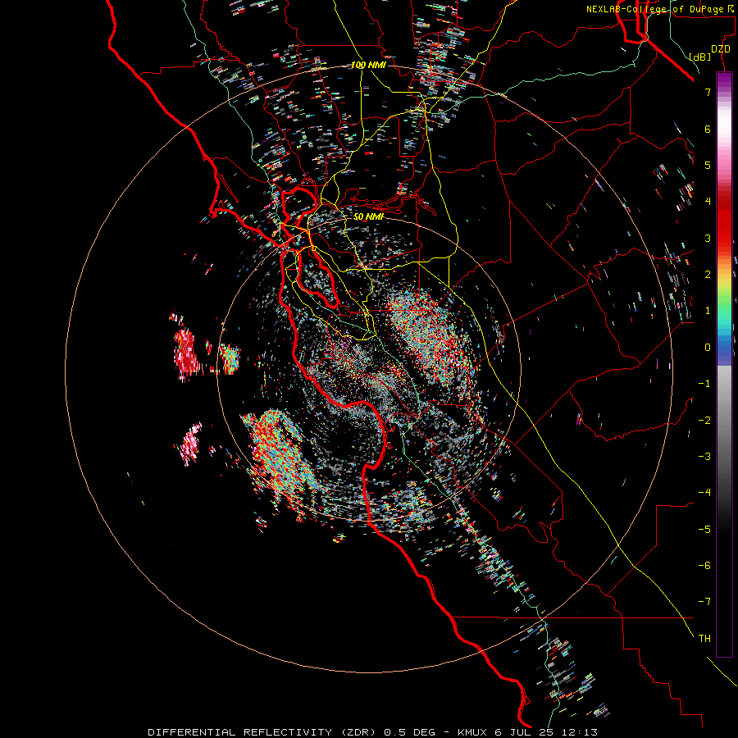Click the 4 value on color scale

708,202
